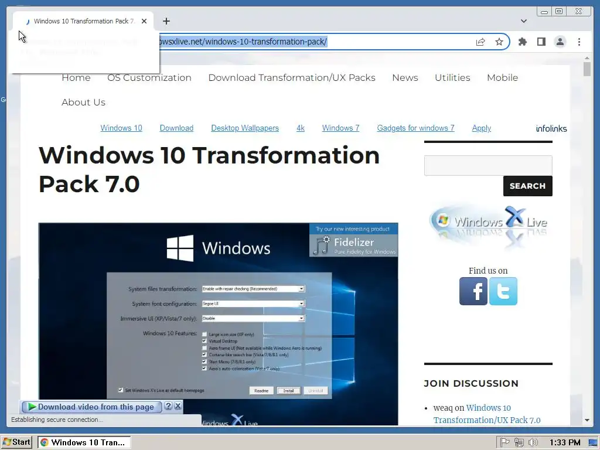Image resolution: width=600 pixels, height=450 pixels.
Task: Open the Mobile menu item
Action: tap(502, 78)
